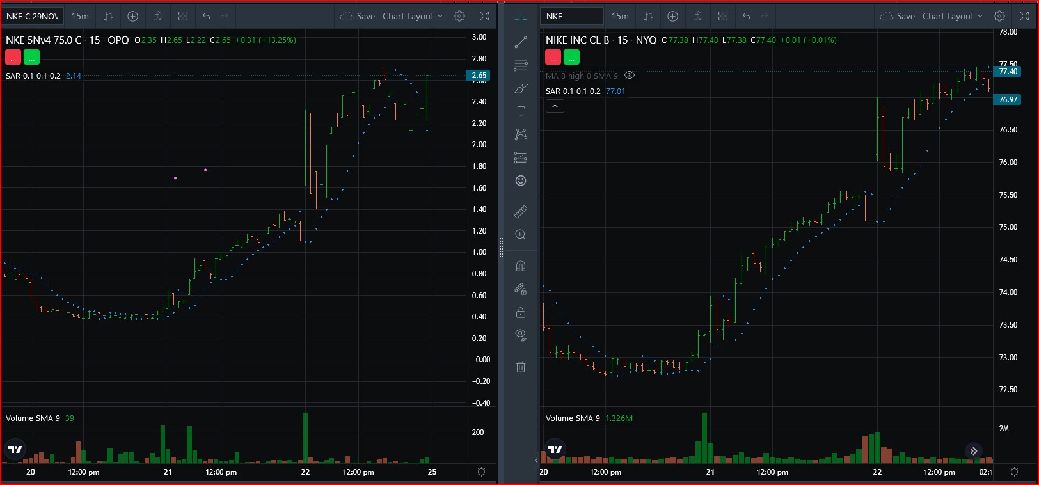Open indicator templates on the right chart

click(x=723, y=16)
